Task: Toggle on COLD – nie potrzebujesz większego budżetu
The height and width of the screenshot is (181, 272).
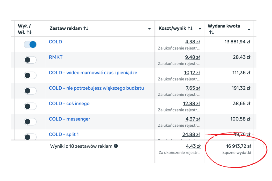Action: pos(30,91)
